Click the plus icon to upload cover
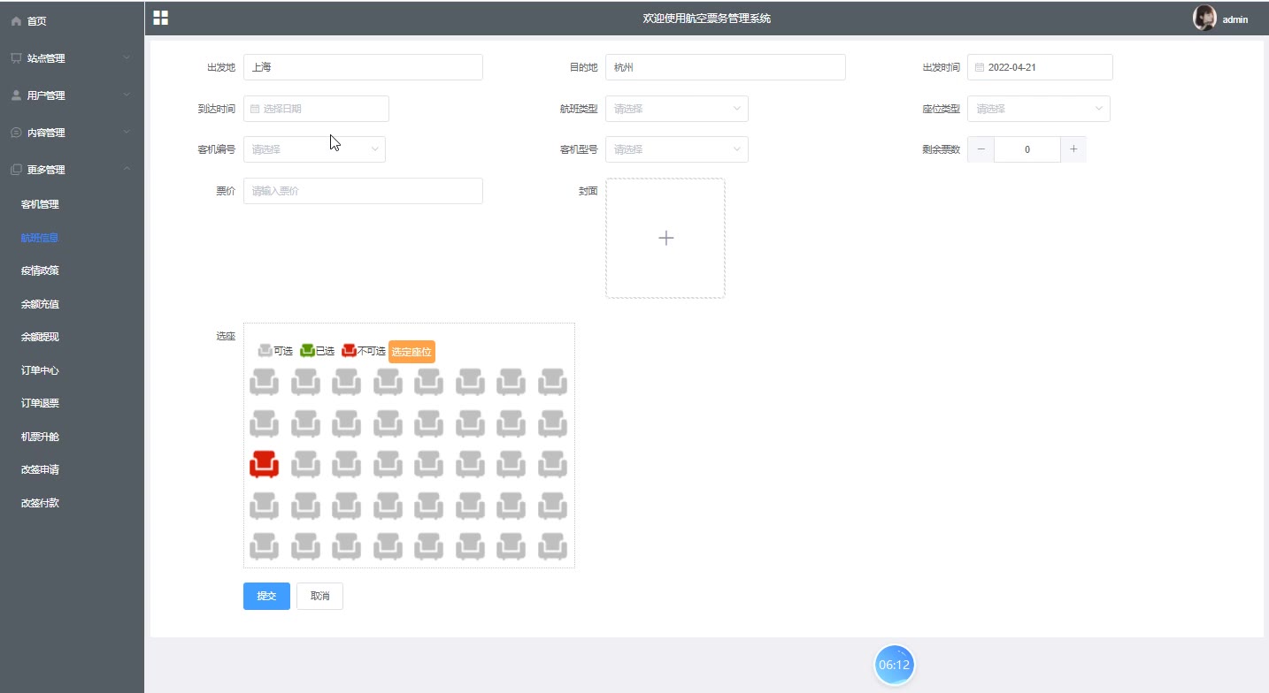The image size is (1269, 693). click(x=666, y=238)
